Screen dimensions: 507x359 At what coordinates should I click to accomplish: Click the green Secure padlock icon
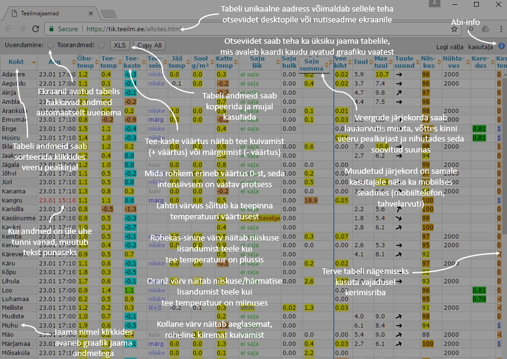(51, 29)
